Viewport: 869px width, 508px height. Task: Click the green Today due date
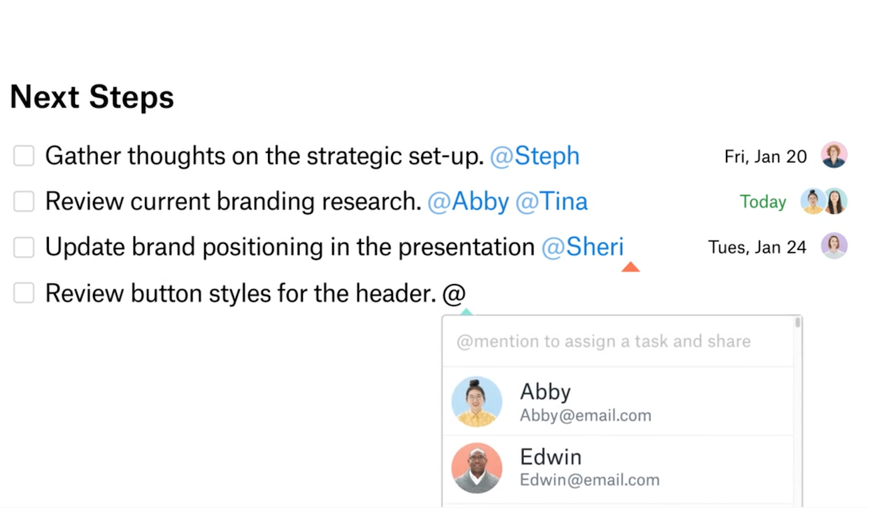763,202
